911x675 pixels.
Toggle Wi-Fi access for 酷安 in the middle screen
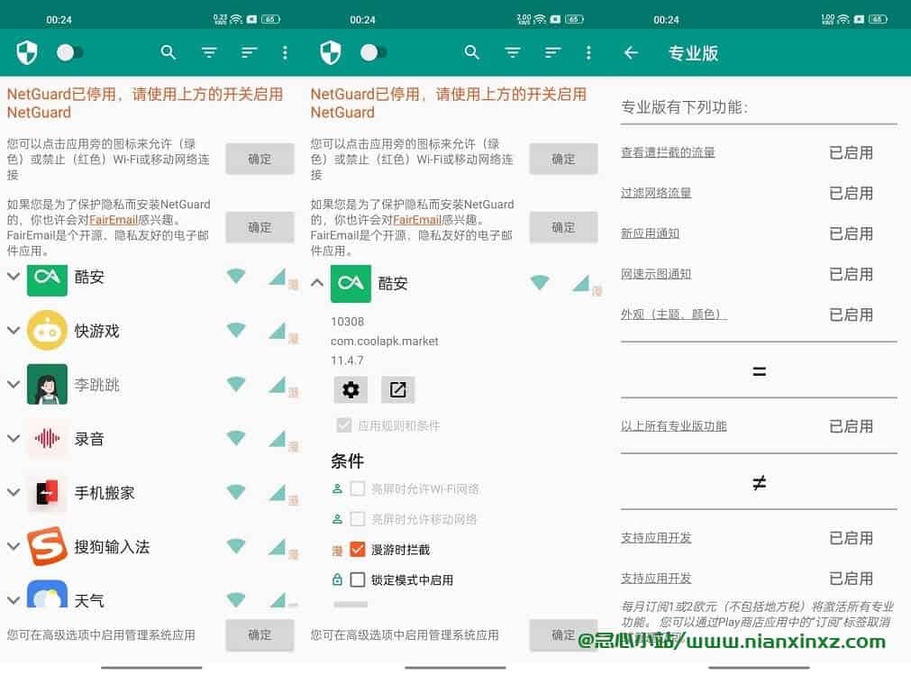[x=540, y=283]
